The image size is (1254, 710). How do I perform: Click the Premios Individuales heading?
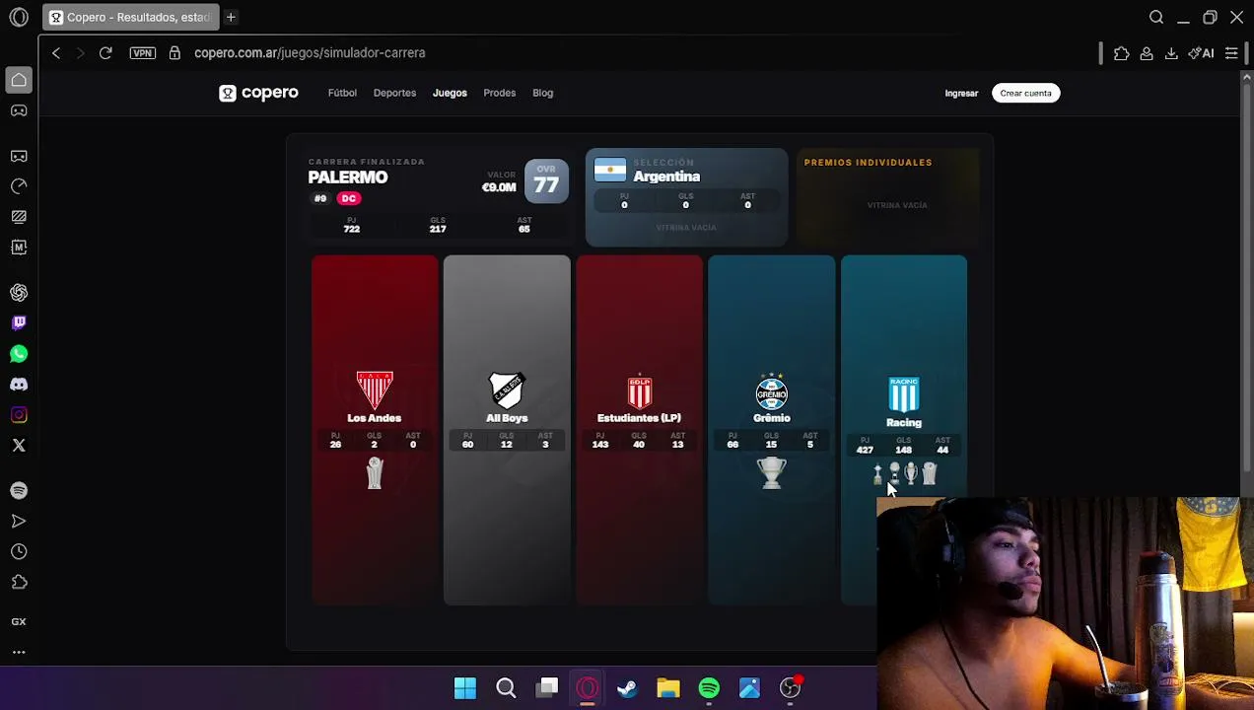pyautogui.click(x=868, y=163)
